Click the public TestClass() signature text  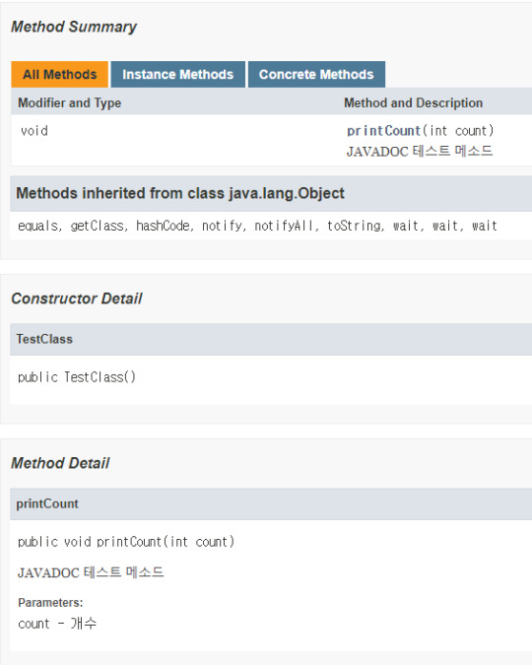77,377
